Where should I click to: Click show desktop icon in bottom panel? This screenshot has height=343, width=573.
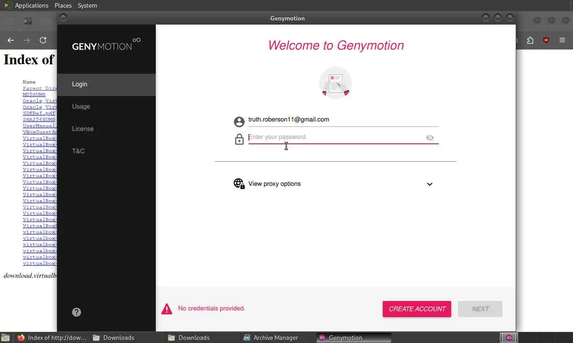click(5, 338)
